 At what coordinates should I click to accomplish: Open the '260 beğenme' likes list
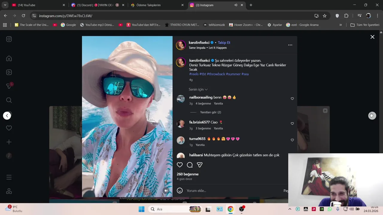click(188, 174)
